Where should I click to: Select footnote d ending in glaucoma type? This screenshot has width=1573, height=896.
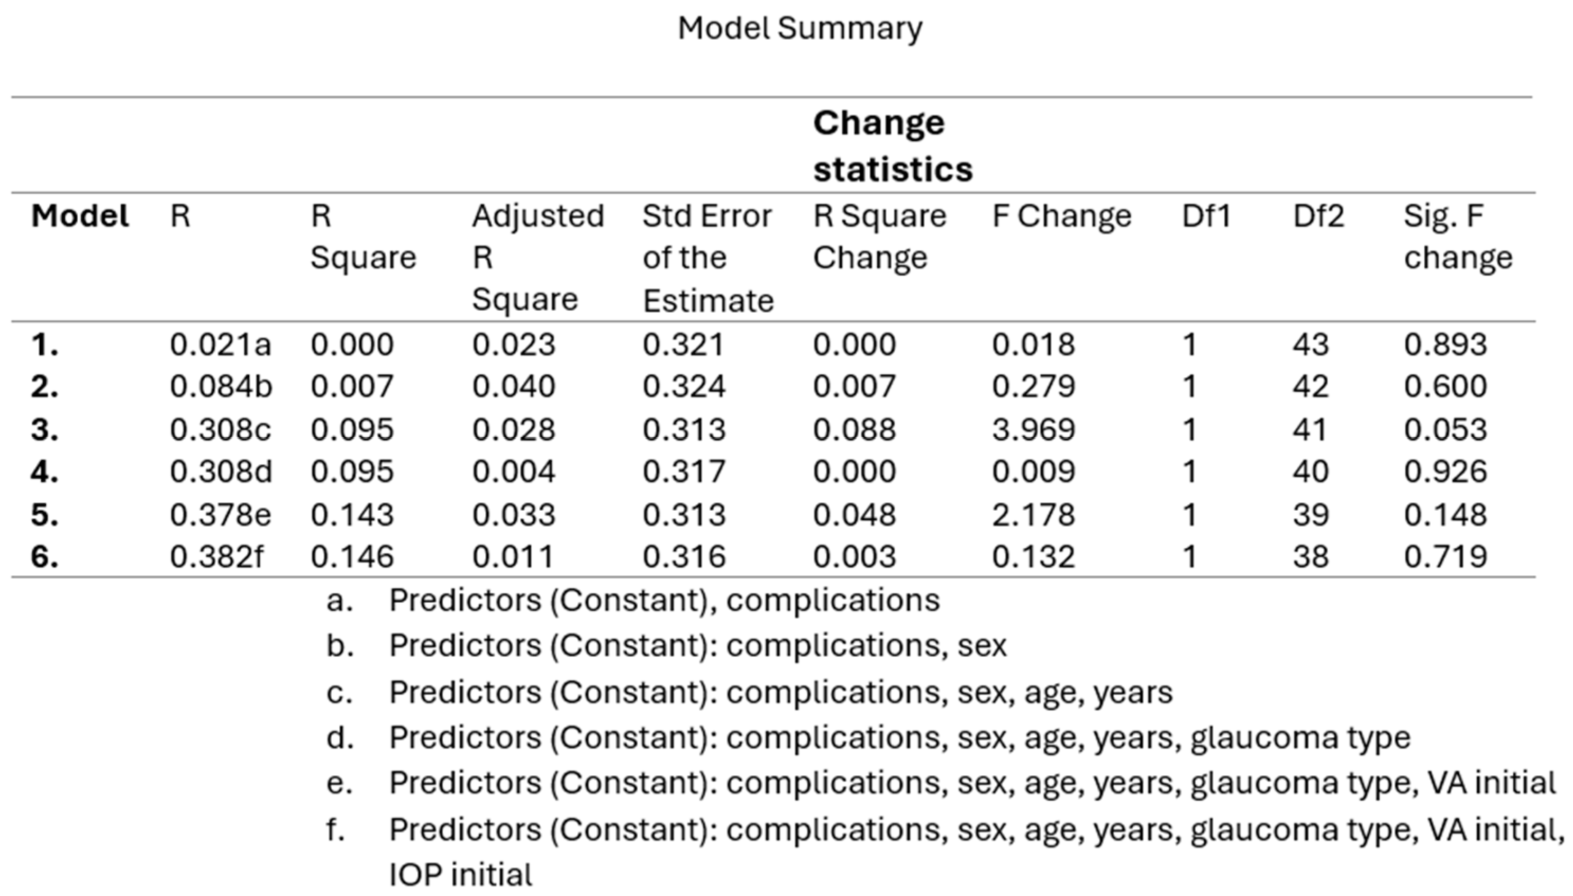tap(899, 737)
